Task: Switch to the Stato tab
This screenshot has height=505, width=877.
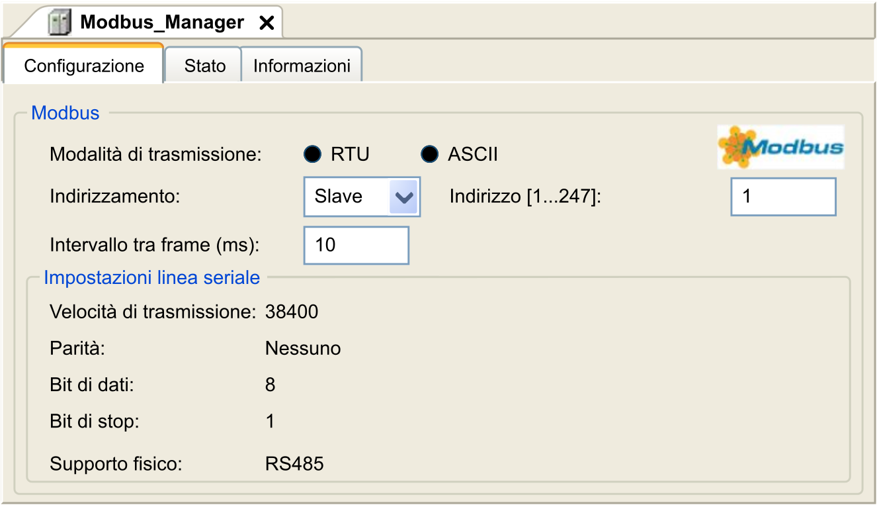Action: (204, 66)
